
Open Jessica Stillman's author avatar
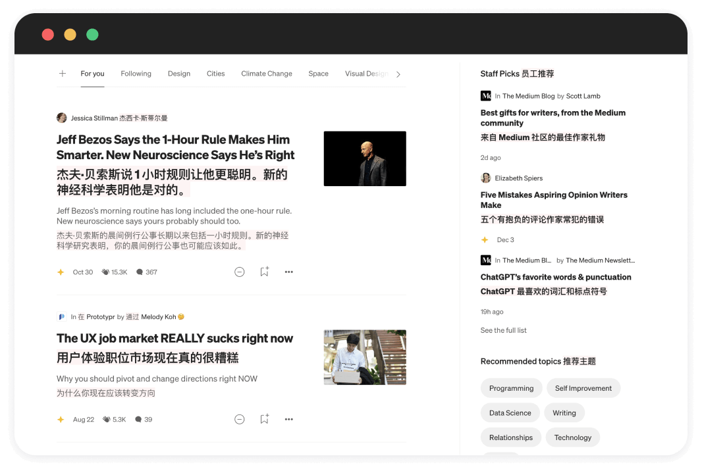(62, 118)
